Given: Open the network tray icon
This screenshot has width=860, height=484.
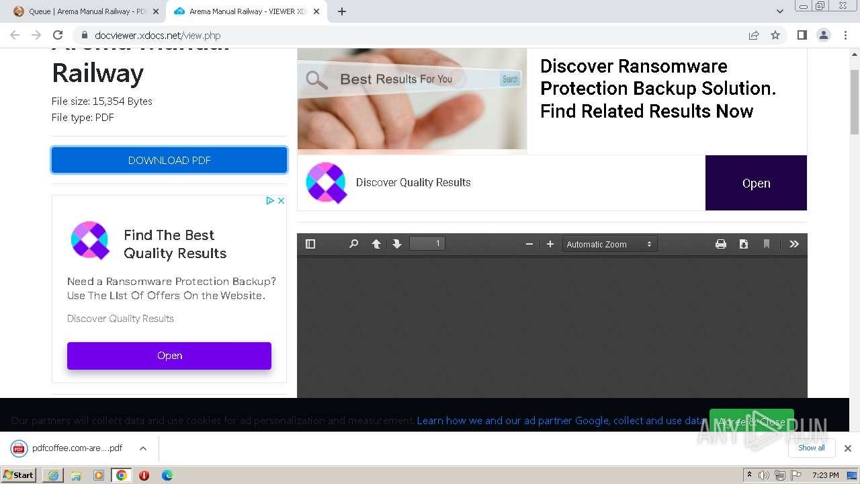Looking at the screenshot, I should [780, 475].
